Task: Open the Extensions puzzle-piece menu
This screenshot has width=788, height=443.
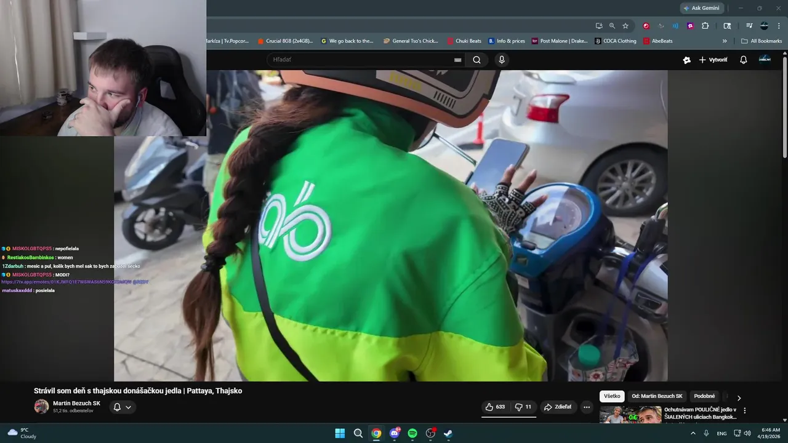Action: point(706,26)
